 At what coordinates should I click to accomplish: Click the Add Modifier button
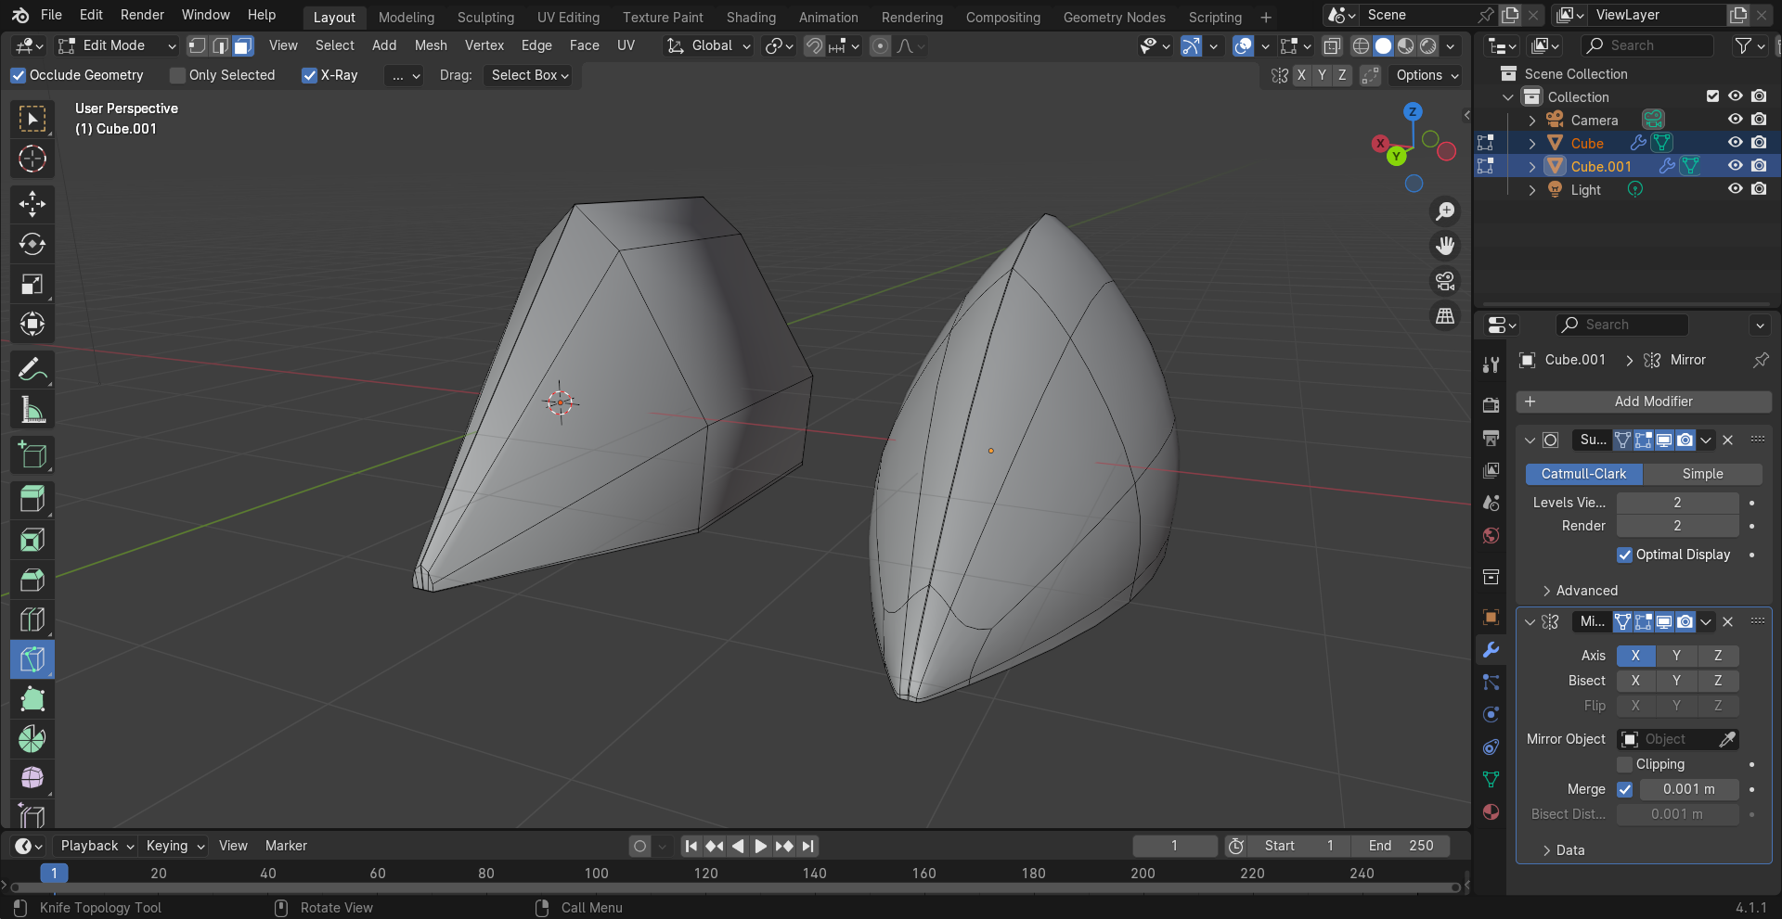point(1644,402)
